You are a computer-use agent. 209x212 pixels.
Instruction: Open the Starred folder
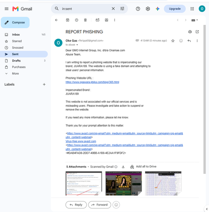[x=24, y=41]
